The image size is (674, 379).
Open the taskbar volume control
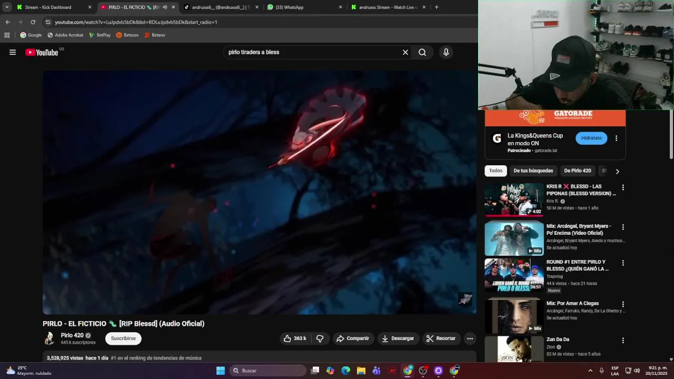(x=637, y=371)
